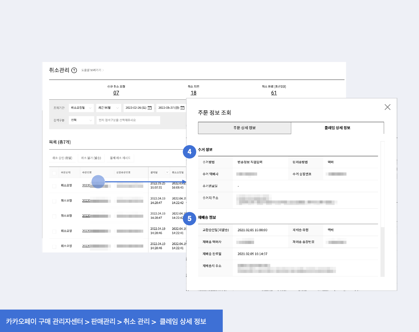Click the start date field 2022-02-26 (토)

(x=139, y=108)
